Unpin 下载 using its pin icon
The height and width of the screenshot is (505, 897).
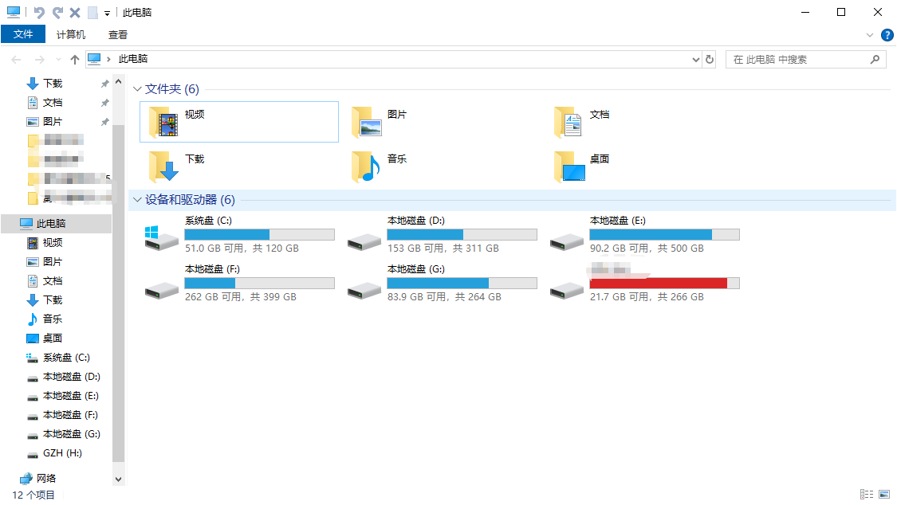coord(104,84)
